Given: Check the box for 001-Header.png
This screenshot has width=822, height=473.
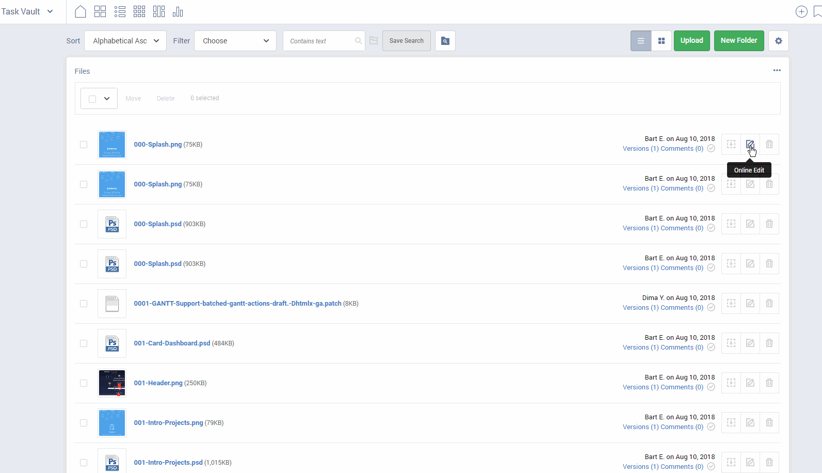Looking at the screenshot, I should tap(84, 383).
